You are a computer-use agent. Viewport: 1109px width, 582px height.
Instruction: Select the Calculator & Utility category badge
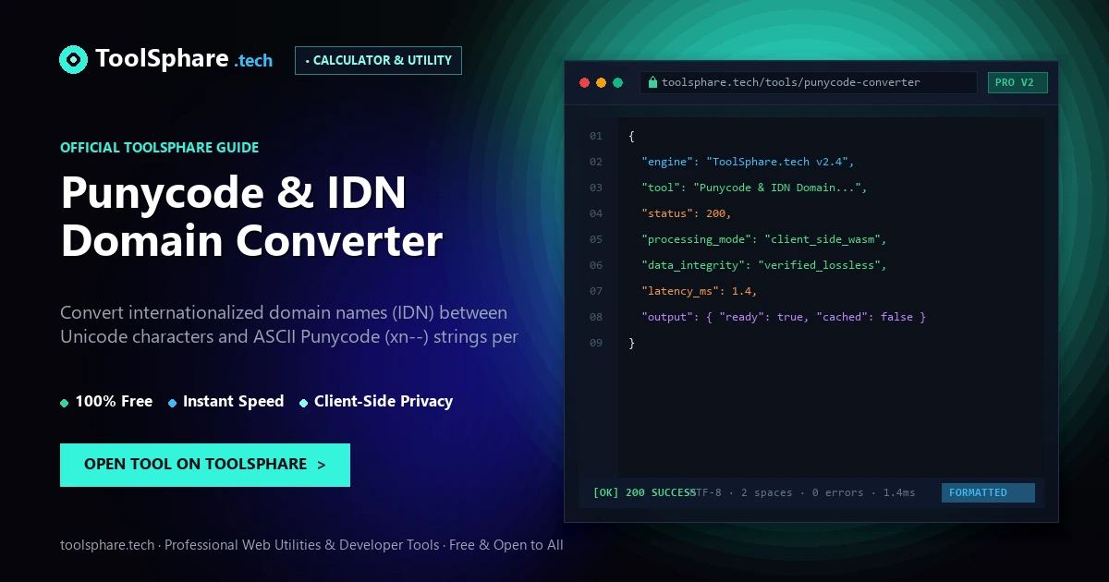(x=378, y=60)
